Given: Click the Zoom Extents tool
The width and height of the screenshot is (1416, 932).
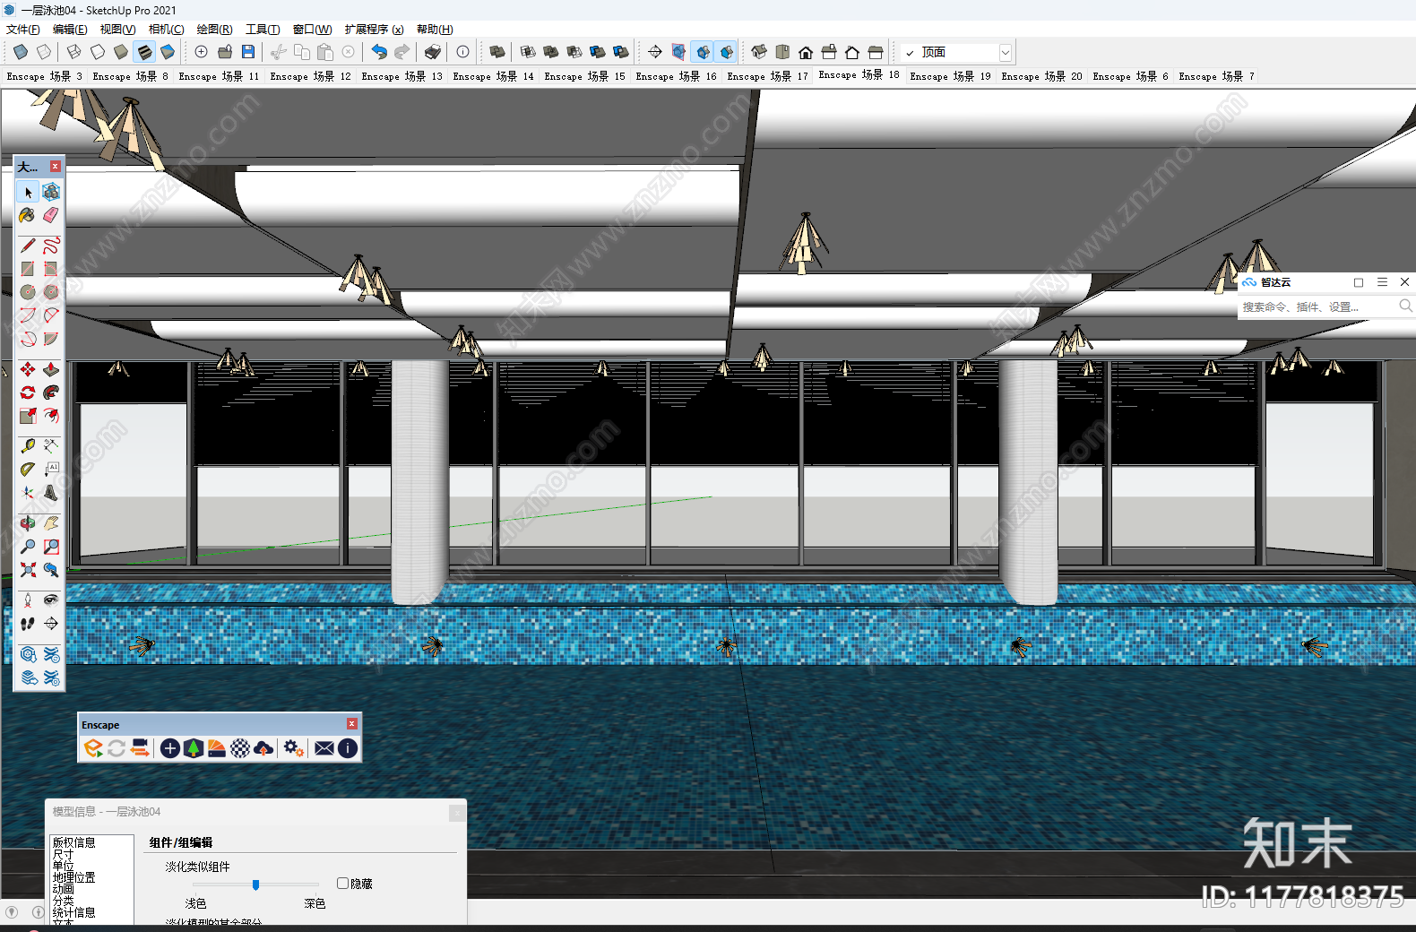Looking at the screenshot, I should [x=28, y=569].
